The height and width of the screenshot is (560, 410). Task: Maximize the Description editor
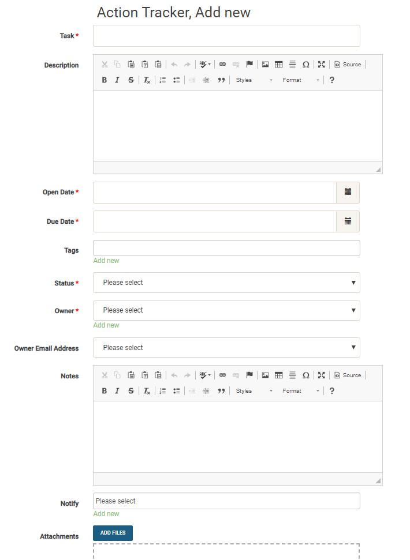321,64
